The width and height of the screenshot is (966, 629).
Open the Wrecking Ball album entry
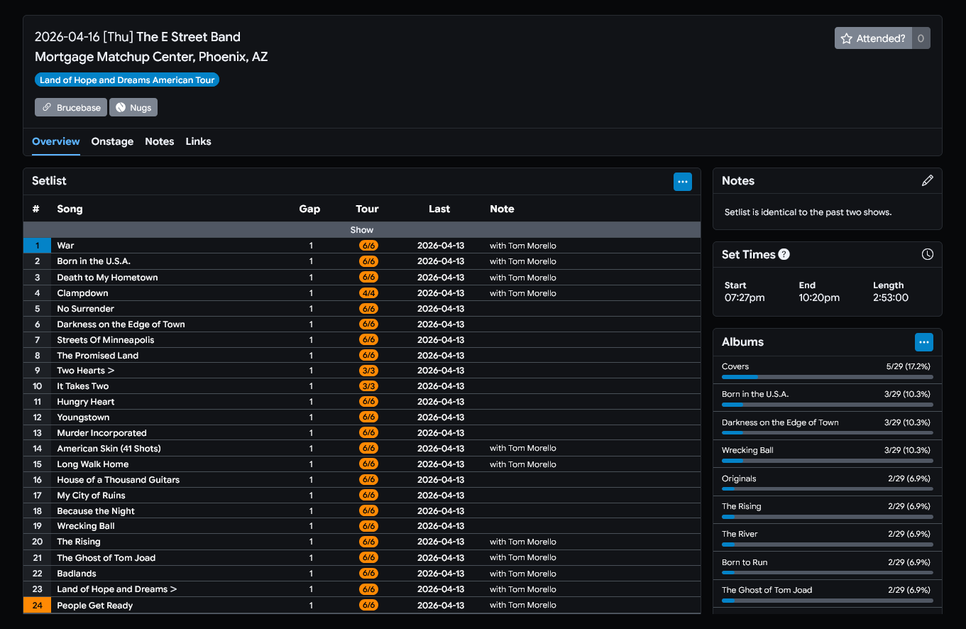747,450
